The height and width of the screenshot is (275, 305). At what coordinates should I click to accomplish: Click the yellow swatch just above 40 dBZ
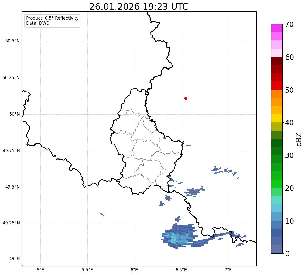click(277, 118)
